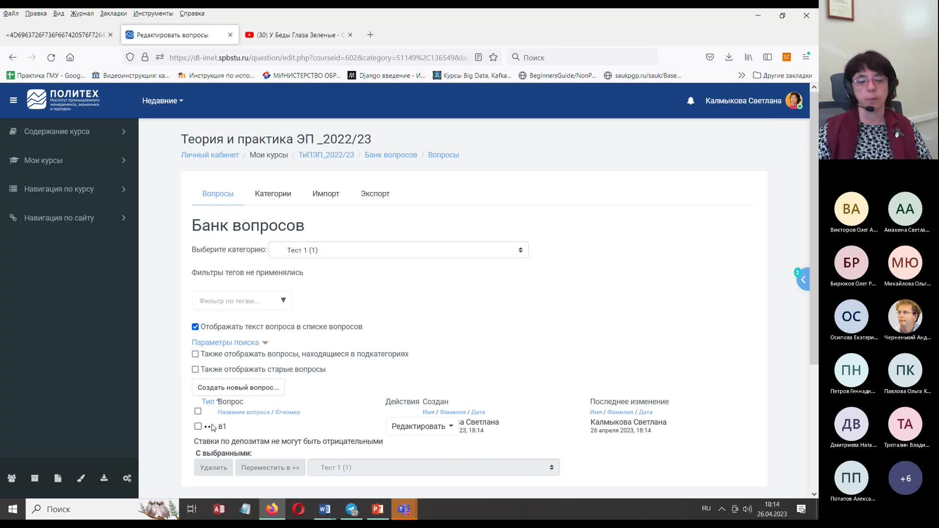Expand Параметры поиска section
The width and height of the screenshot is (939, 528).
click(x=230, y=342)
